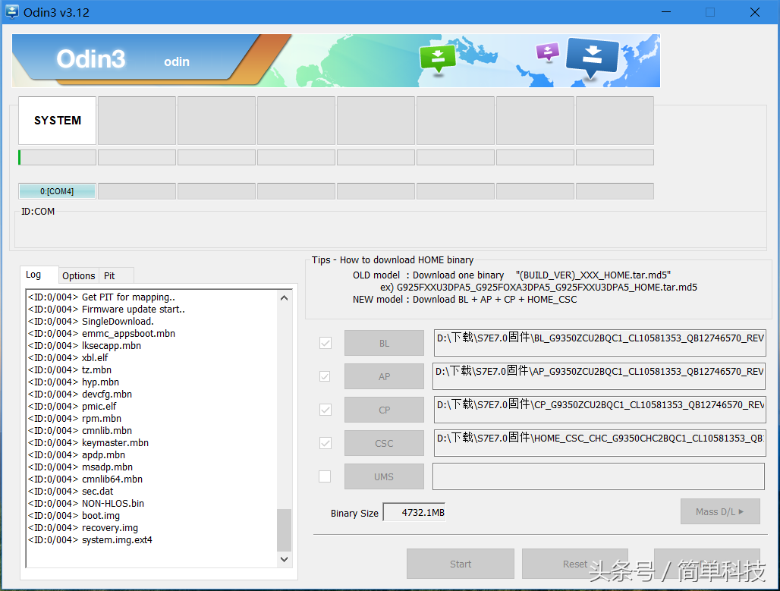The width and height of the screenshot is (780, 591).
Task: Click the log scrollbar up arrow
Action: (x=284, y=298)
